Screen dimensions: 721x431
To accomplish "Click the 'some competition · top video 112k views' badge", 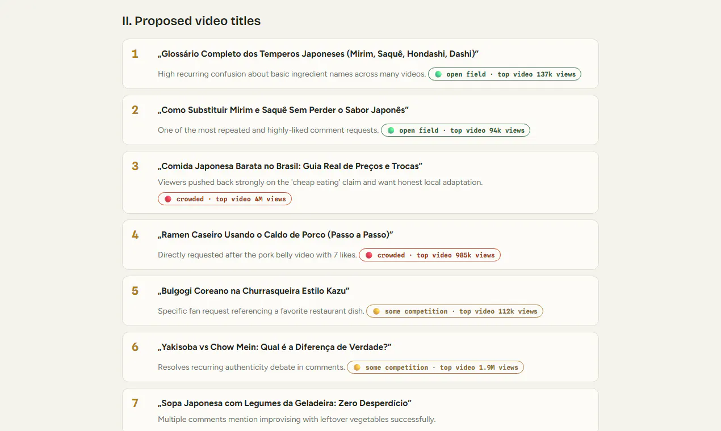I will 455,311.
